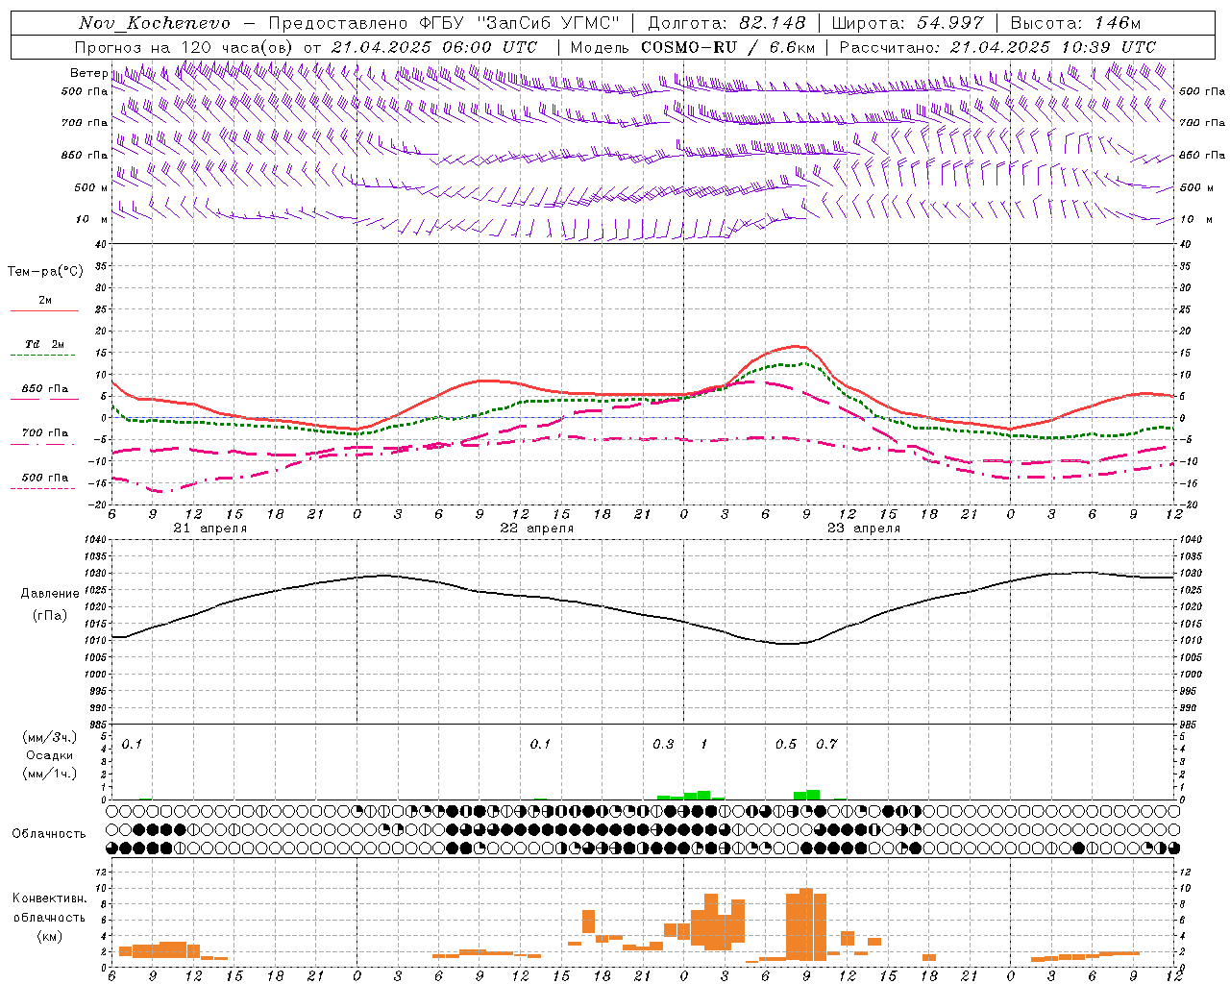1230x984 pixels.
Task: Click the '10 м' wind level label on left
Action: tap(91, 219)
